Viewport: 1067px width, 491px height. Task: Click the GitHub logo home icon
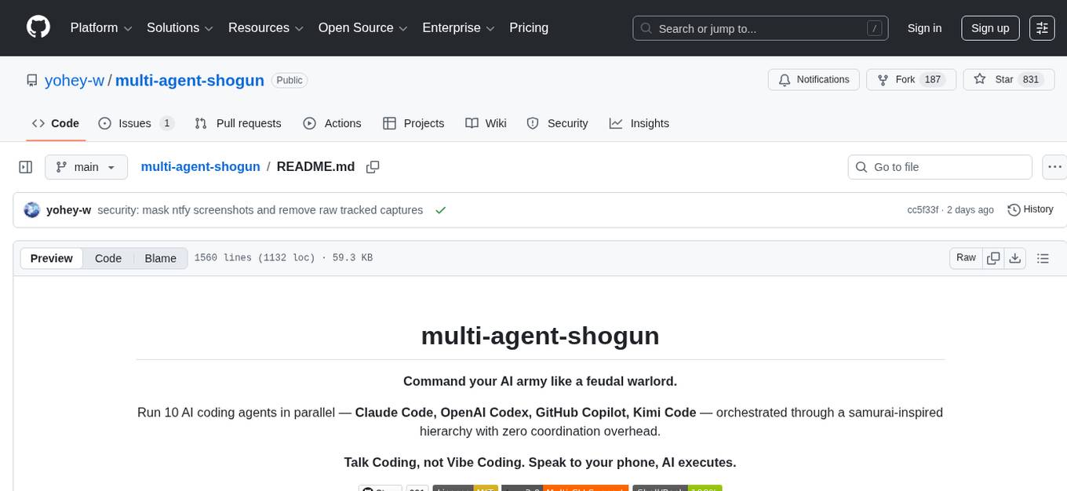[38, 27]
